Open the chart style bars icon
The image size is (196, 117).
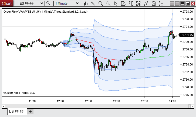[x=86, y=4]
